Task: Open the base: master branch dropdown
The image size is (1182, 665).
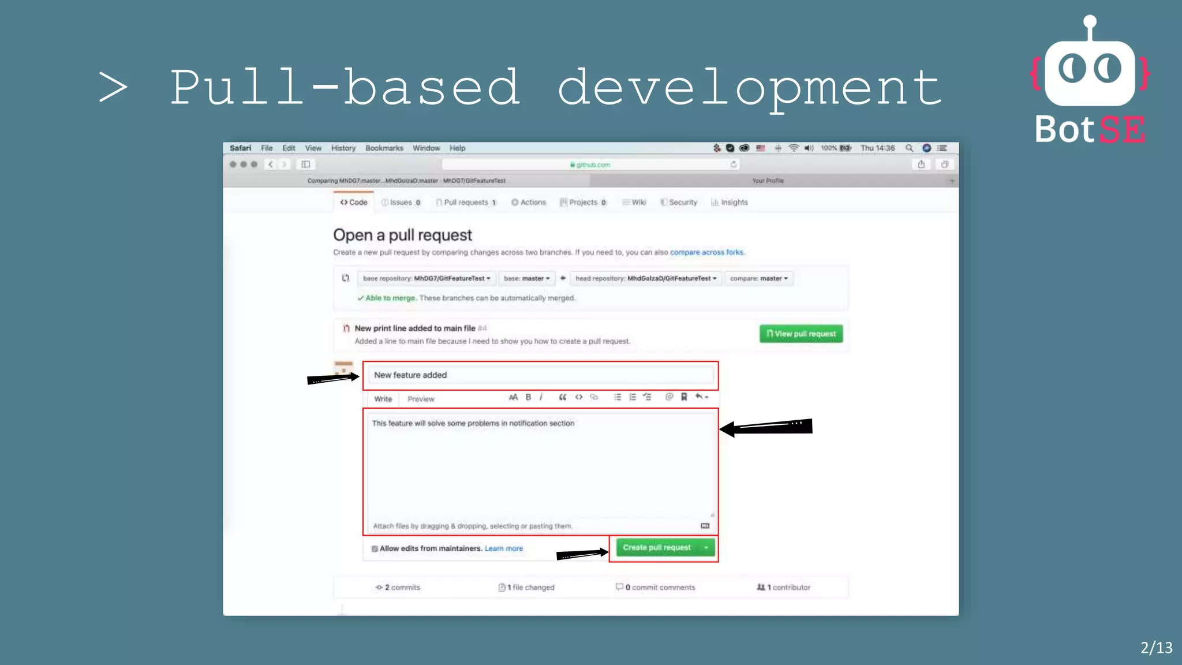Action: (526, 278)
